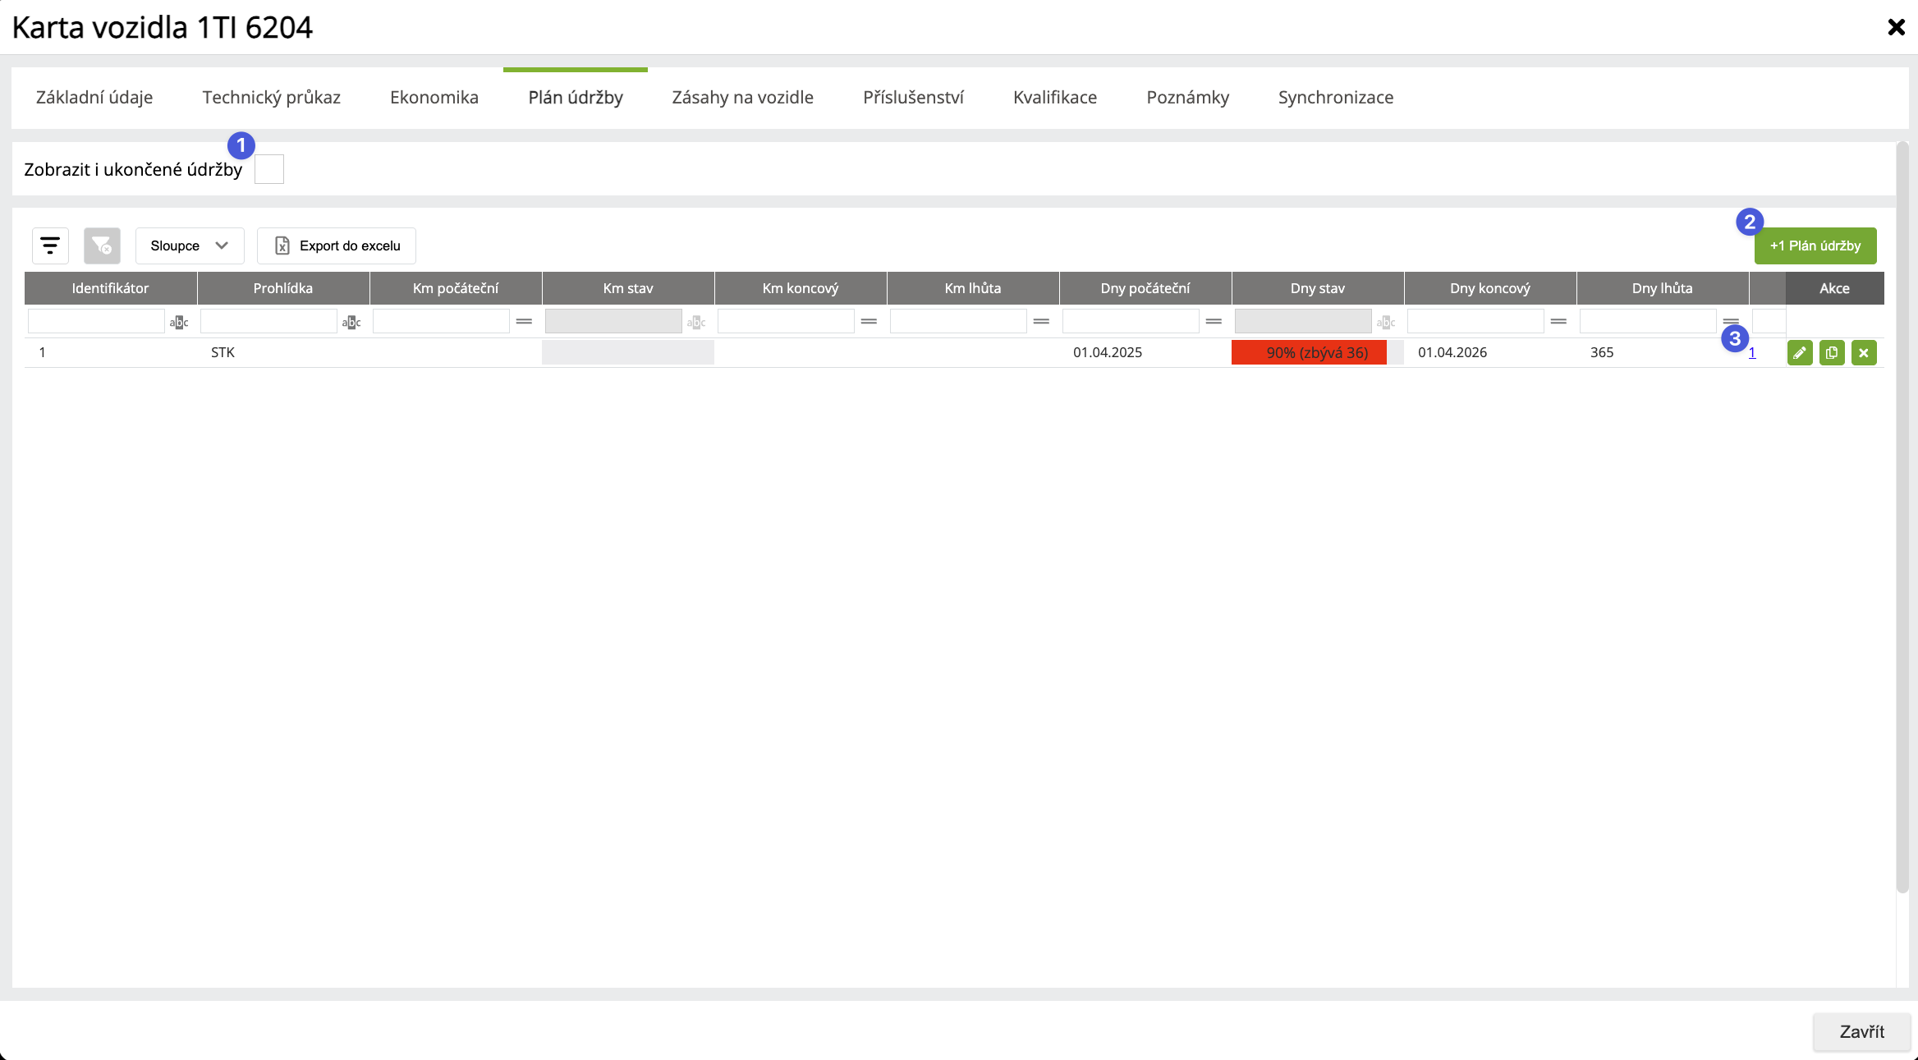
Task: Delete STK row with green X icon
Action: pyautogui.click(x=1864, y=353)
